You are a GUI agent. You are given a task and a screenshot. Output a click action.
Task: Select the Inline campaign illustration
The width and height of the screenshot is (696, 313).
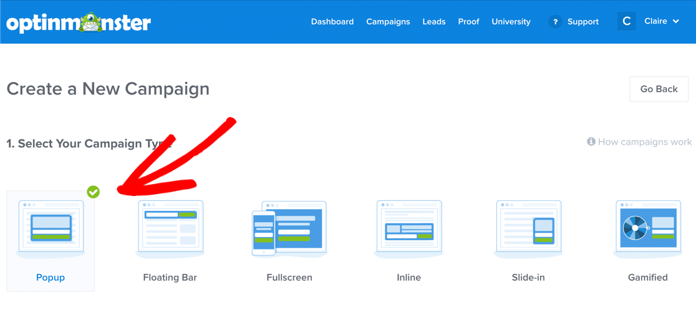[x=409, y=230]
